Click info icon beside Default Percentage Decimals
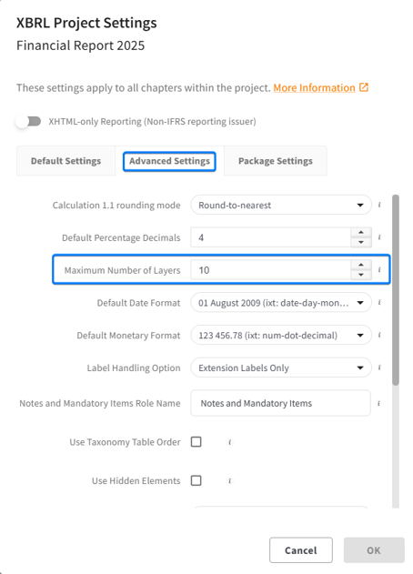The height and width of the screenshot is (574, 413). (379, 237)
